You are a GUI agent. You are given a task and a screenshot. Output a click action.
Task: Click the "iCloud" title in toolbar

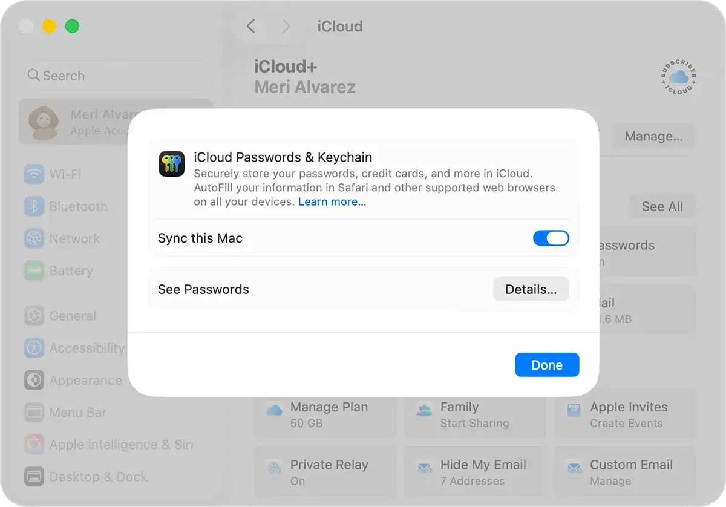(340, 26)
